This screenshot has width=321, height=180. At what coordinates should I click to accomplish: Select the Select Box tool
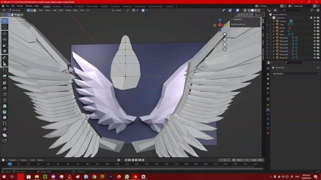[x=5, y=21]
